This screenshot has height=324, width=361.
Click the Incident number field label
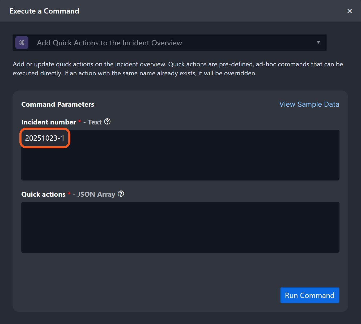point(49,122)
